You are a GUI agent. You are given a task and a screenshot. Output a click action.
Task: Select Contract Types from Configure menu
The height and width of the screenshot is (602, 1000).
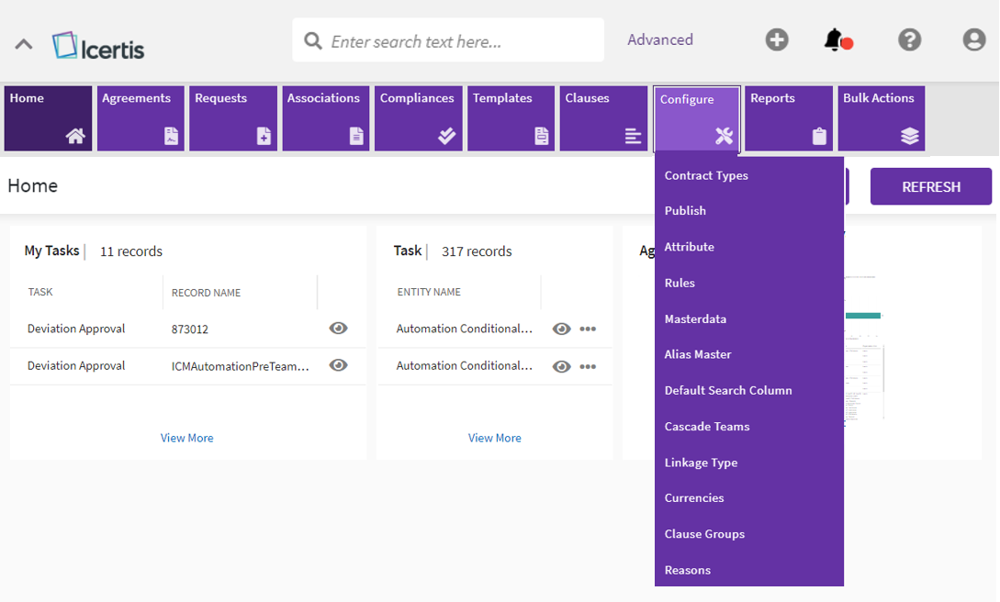click(706, 175)
